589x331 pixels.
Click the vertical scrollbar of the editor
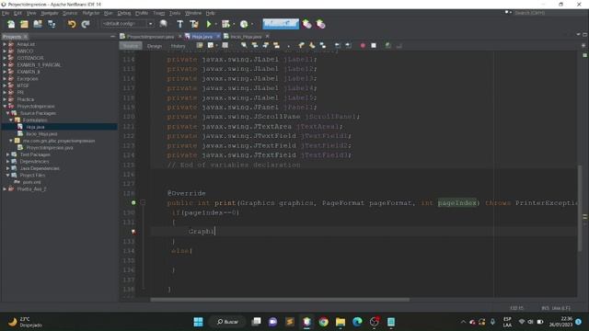click(x=580, y=209)
